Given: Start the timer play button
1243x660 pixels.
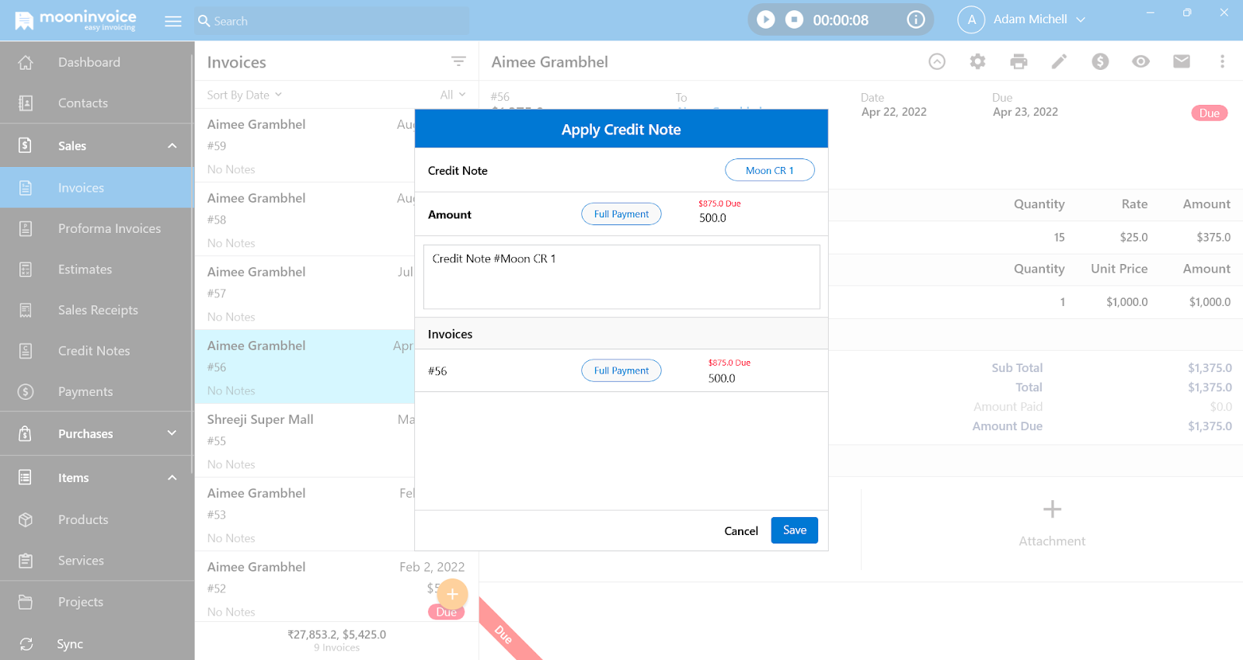Looking at the screenshot, I should pyautogui.click(x=766, y=19).
